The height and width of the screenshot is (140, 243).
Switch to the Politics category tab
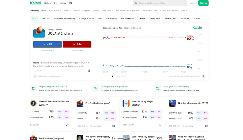57,10
